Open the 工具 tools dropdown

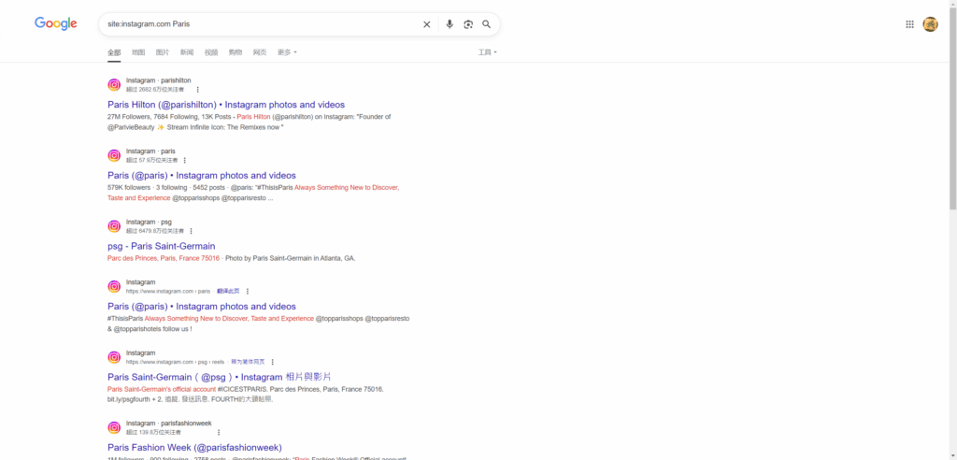(487, 52)
